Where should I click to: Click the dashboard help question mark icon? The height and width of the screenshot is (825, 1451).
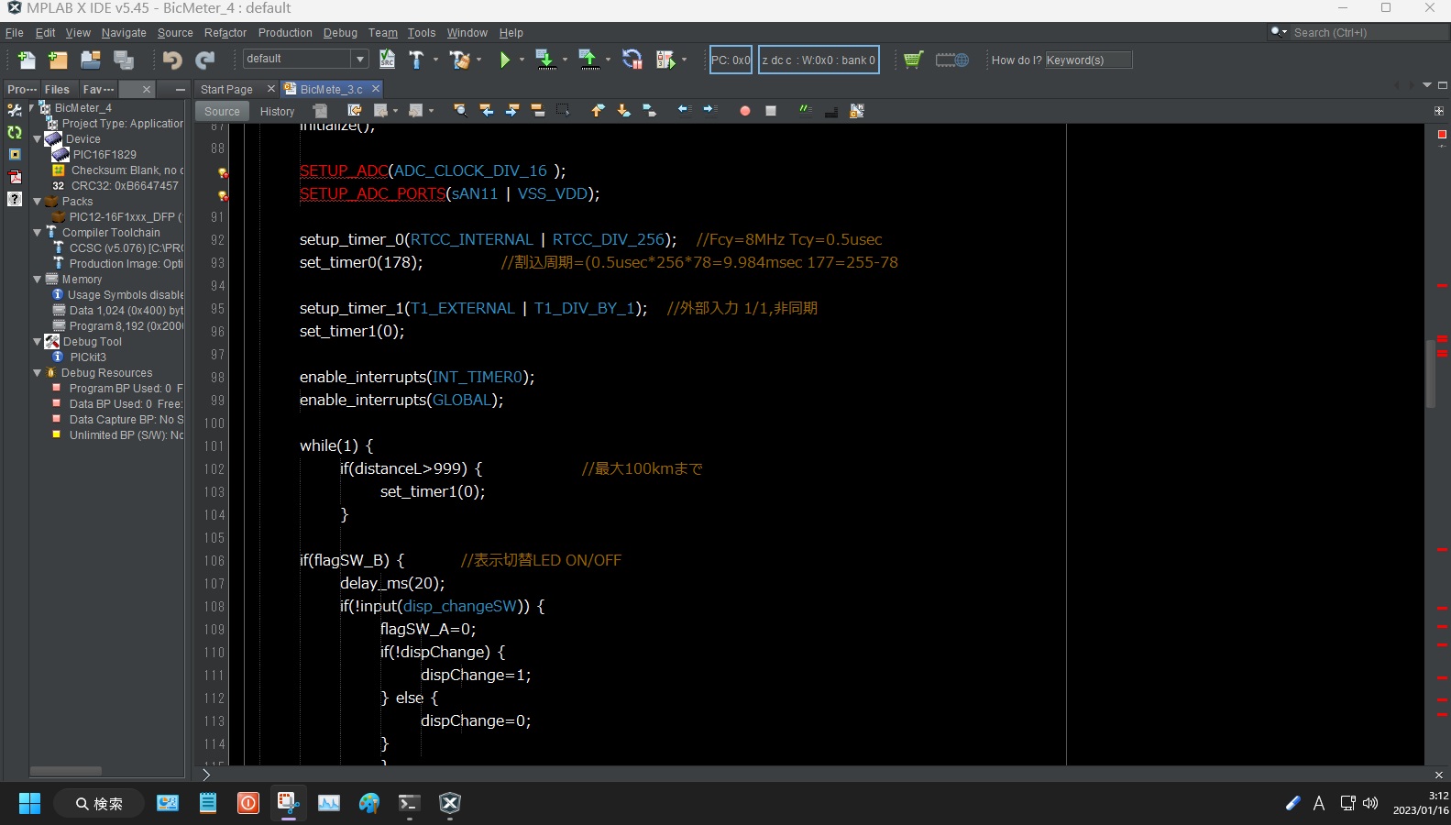pyautogui.click(x=15, y=199)
